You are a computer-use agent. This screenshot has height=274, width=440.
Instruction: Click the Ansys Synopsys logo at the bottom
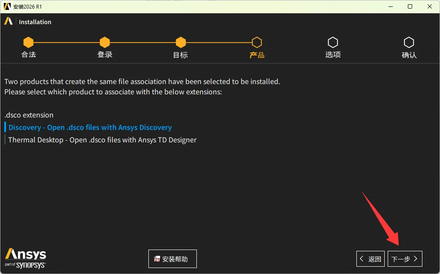25,258
